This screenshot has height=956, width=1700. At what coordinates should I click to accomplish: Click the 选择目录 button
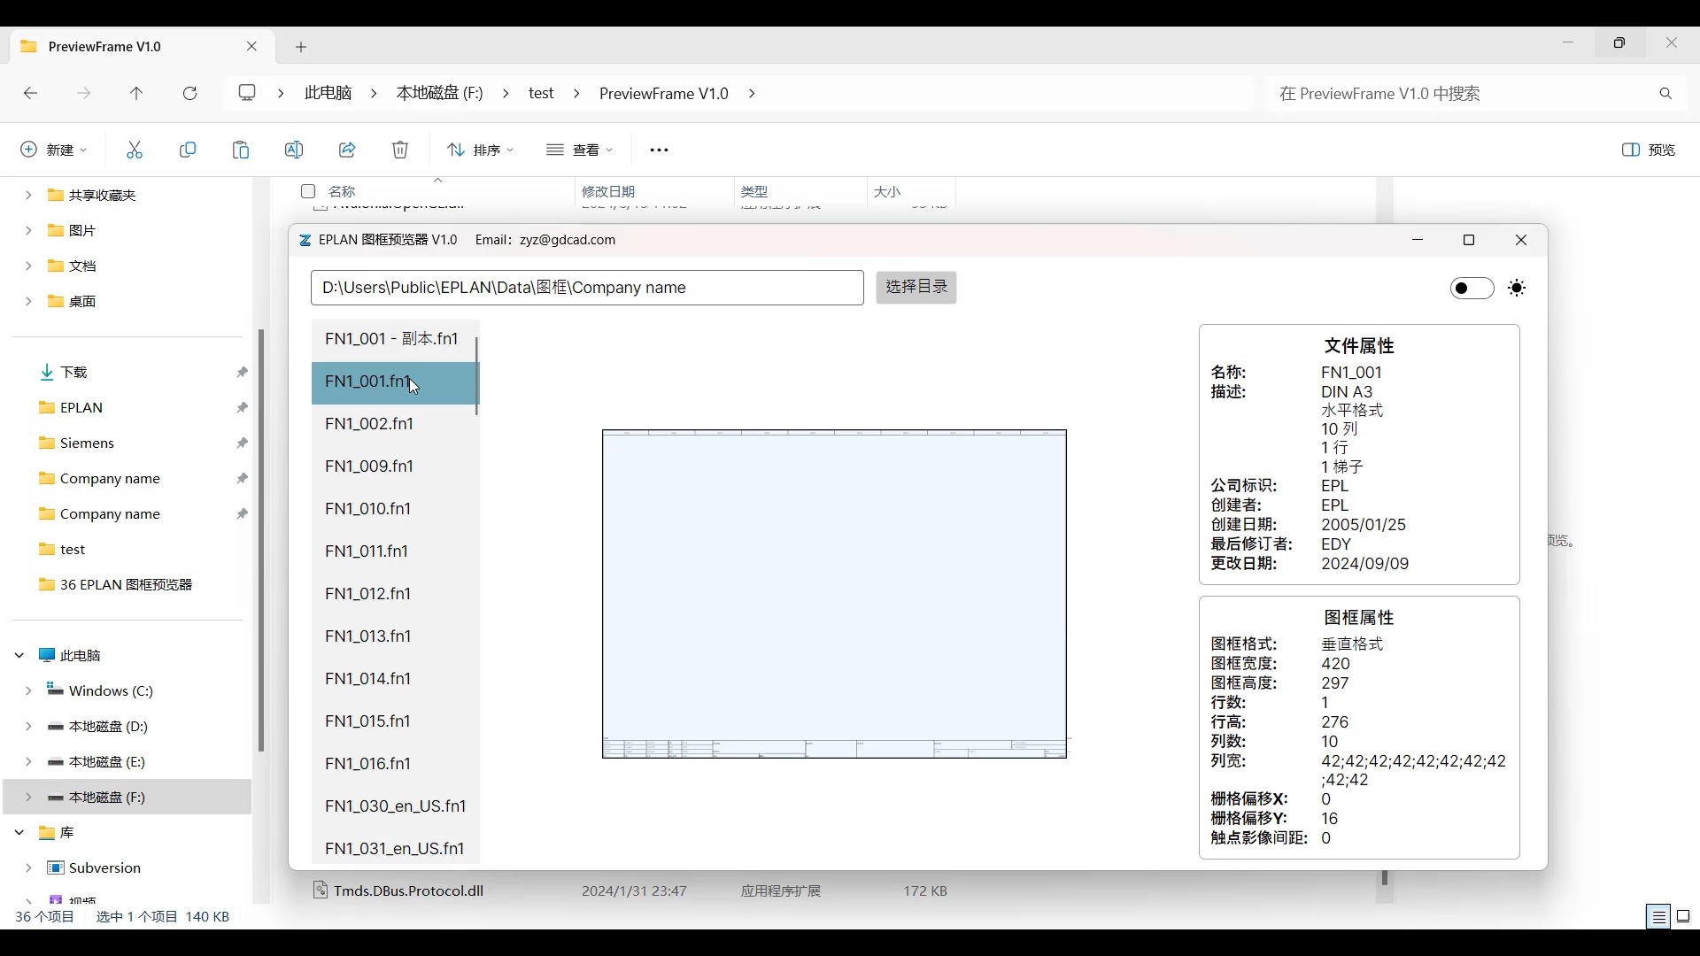(916, 288)
